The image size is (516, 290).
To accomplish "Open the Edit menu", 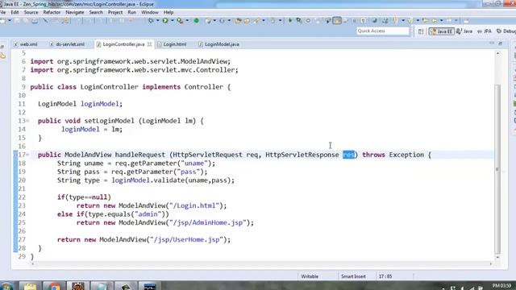I will pos(15,12).
